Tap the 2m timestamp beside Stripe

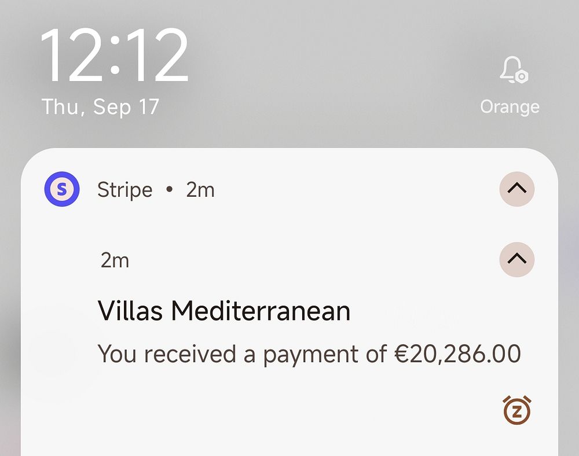200,190
